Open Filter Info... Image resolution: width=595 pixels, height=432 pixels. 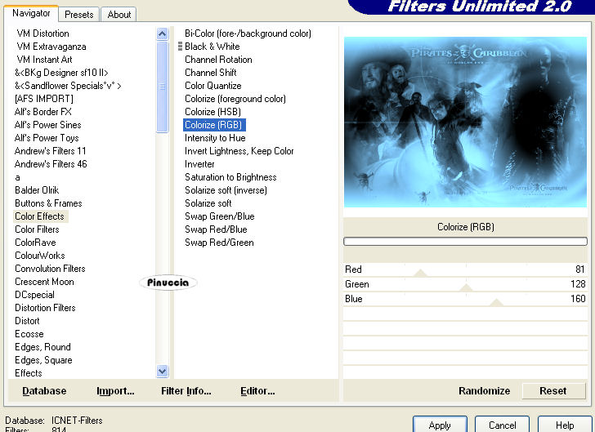pos(186,391)
